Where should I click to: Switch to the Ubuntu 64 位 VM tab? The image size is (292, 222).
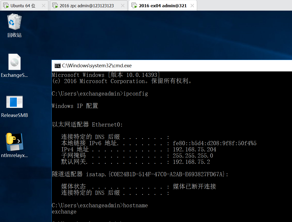click(x=25, y=6)
